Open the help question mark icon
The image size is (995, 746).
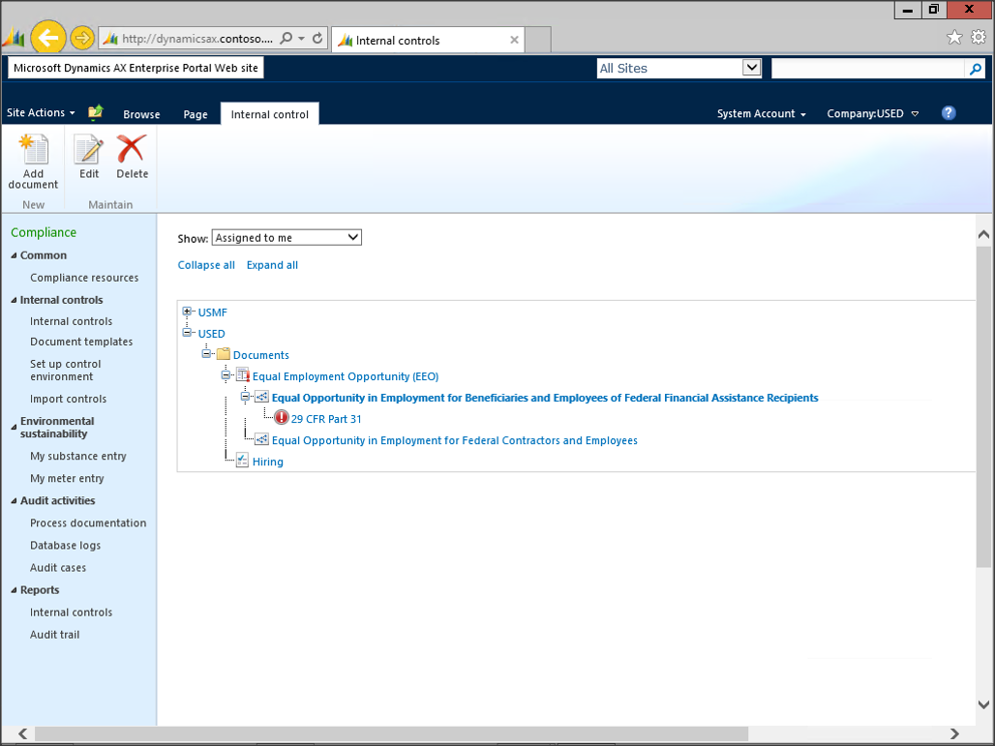coord(949,113)
